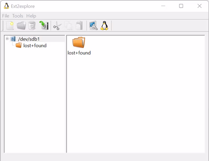Click the monitor with wrench settings icon
This screenshot has width=209, height=161.
pos(94,25)
